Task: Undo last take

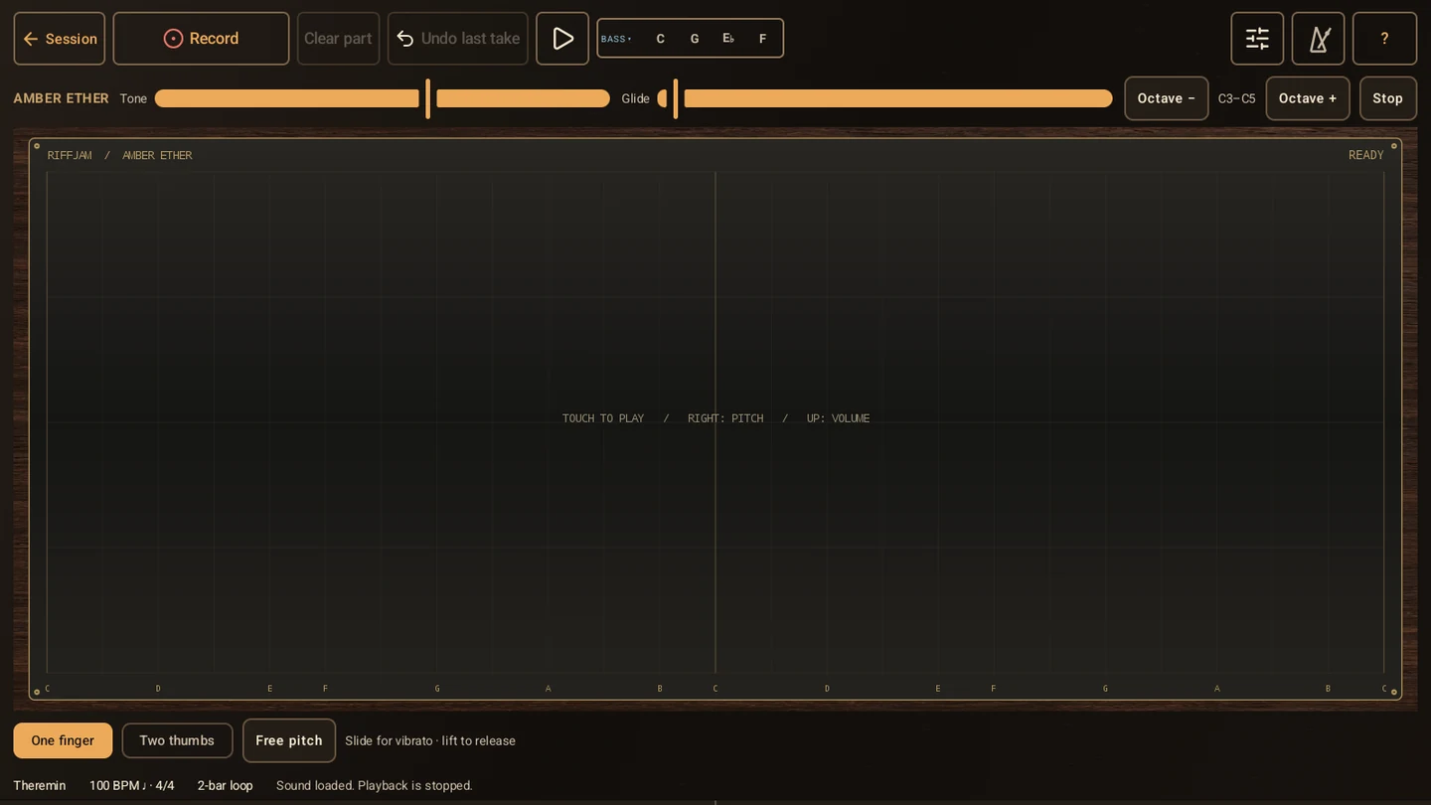Action: pyautogui.click(x=458, y=39)
